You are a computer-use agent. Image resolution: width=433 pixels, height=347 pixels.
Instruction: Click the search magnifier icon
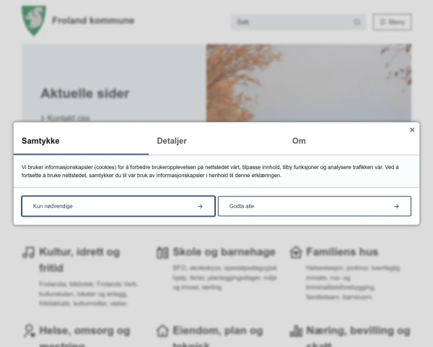pyautogui.click(x=357, y=22)
